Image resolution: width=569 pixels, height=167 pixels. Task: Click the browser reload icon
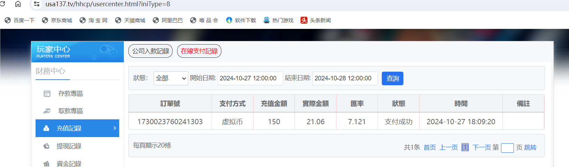tap(2, 4)
